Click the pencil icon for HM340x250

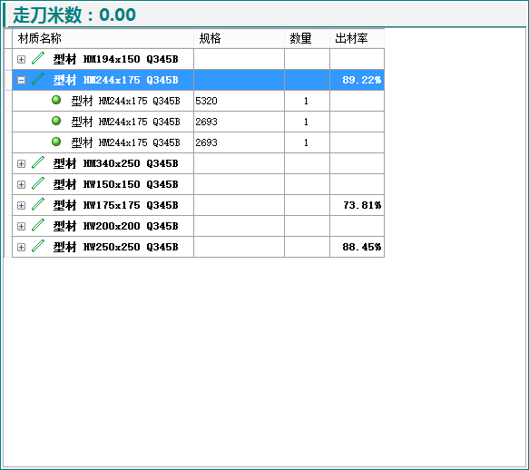38,162
